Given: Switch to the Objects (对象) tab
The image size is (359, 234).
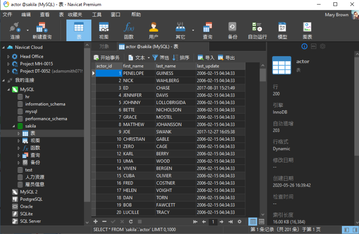Looking at the screenshot, I should 104,47.
